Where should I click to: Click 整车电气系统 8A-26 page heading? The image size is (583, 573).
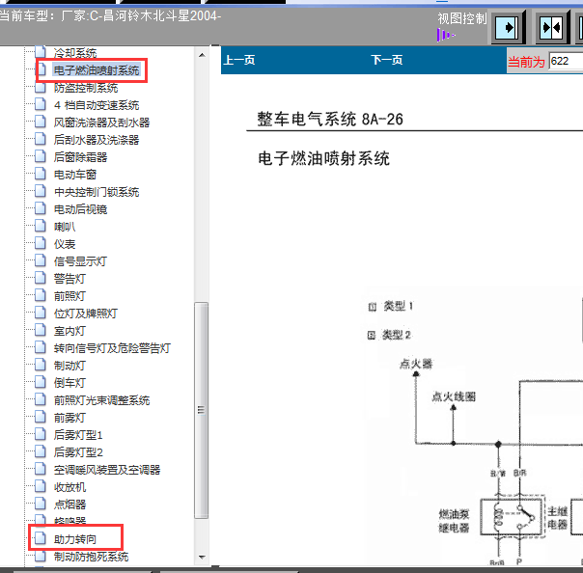330,120
